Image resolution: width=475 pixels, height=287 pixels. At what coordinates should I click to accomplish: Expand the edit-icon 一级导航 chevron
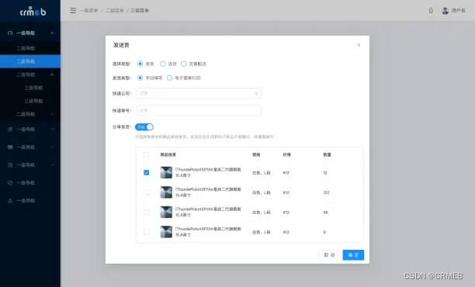click(52, 130)
